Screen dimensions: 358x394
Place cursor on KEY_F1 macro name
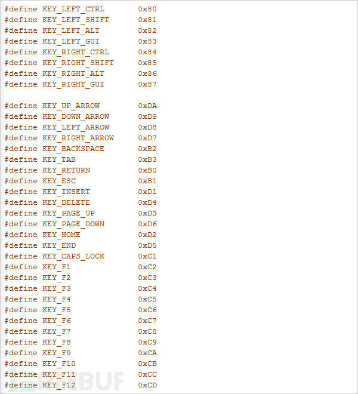point(57,267)
